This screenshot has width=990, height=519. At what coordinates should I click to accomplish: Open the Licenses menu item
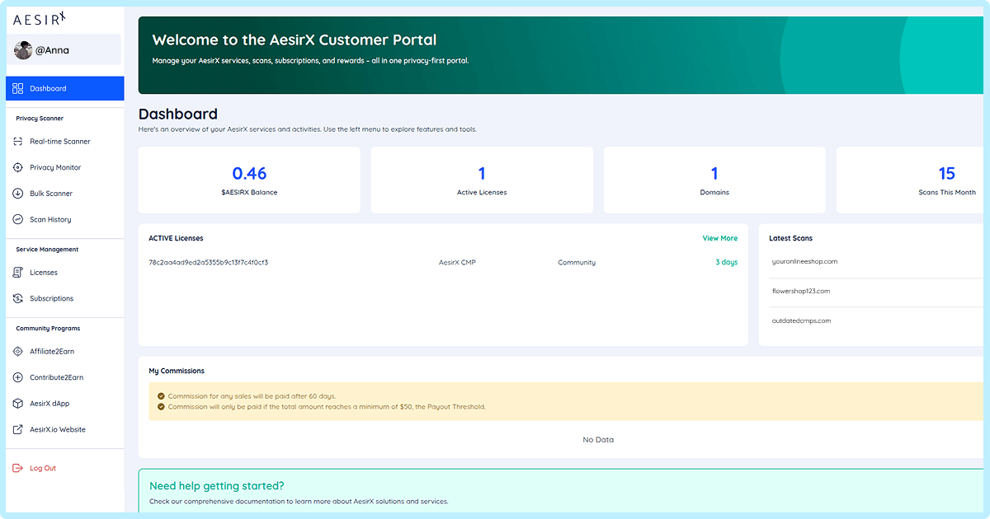pos(44,273)
